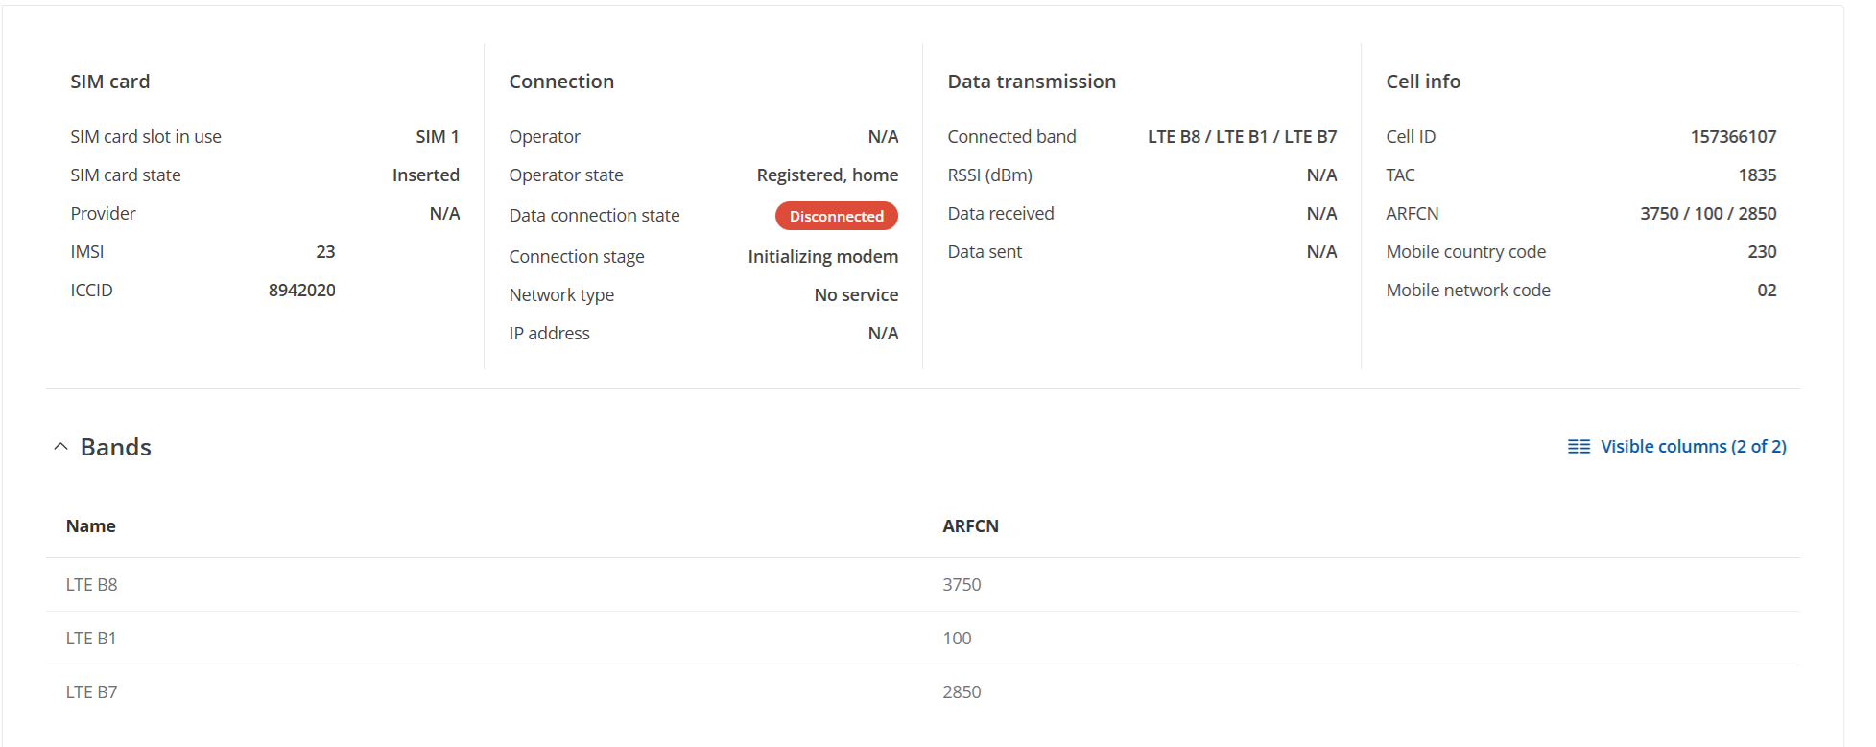
Task: Select the LTE B7 band row
Action: point(922,692)
